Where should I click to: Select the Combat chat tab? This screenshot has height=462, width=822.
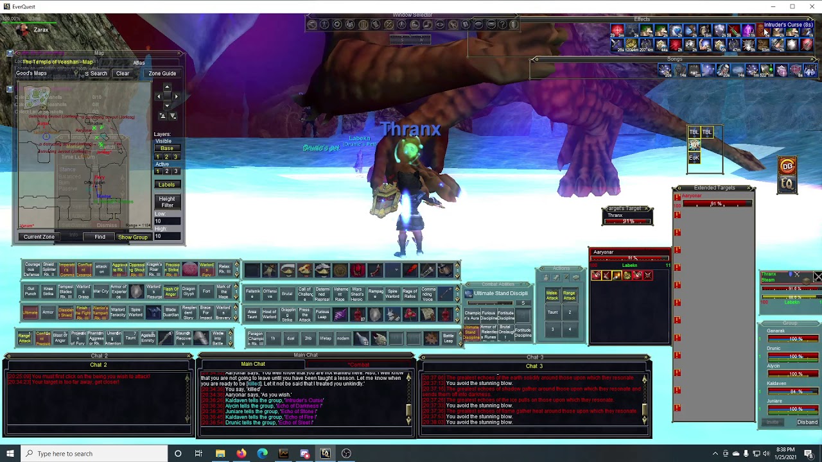pos(359,364)
